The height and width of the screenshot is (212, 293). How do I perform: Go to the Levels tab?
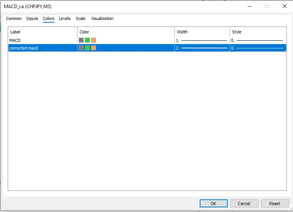pyautogui.click(x=65, y=18)
